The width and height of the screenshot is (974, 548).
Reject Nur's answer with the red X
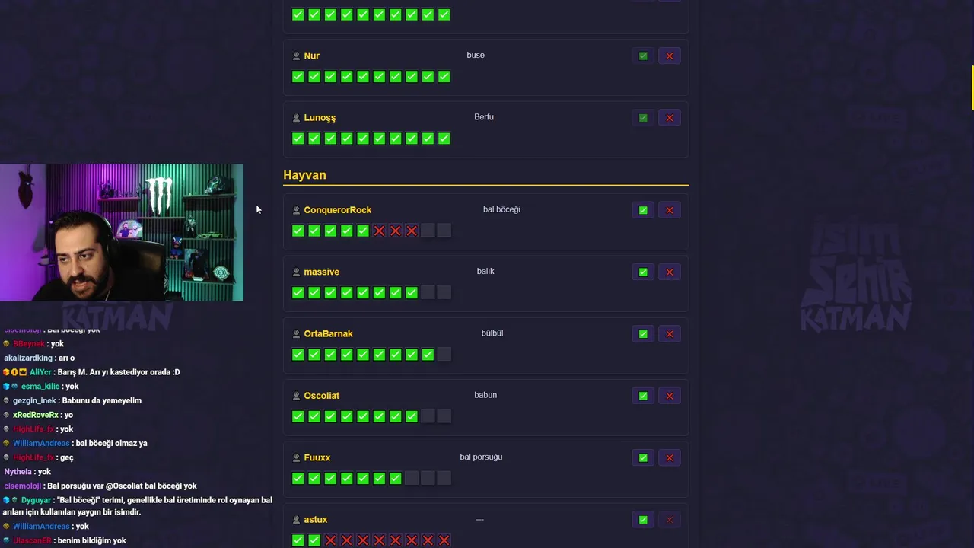pos(670,56)
